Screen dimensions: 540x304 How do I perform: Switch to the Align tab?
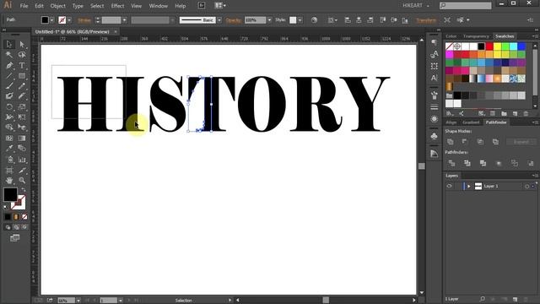(x=451, y=122)
